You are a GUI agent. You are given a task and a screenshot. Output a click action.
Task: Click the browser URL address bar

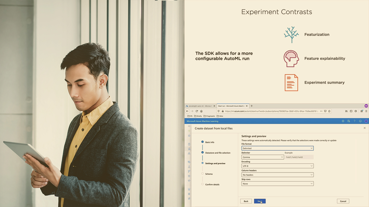point(271,111)
